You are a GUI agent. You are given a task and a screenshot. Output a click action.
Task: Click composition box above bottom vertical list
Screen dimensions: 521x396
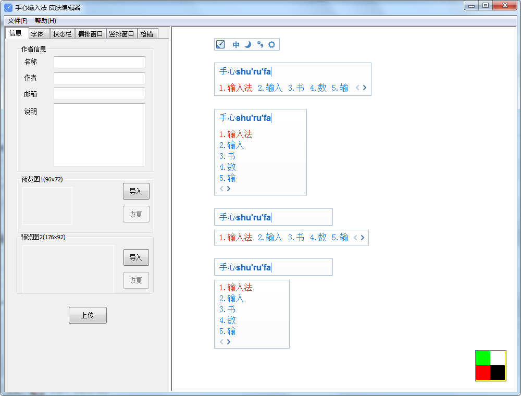tap(274, 267)
